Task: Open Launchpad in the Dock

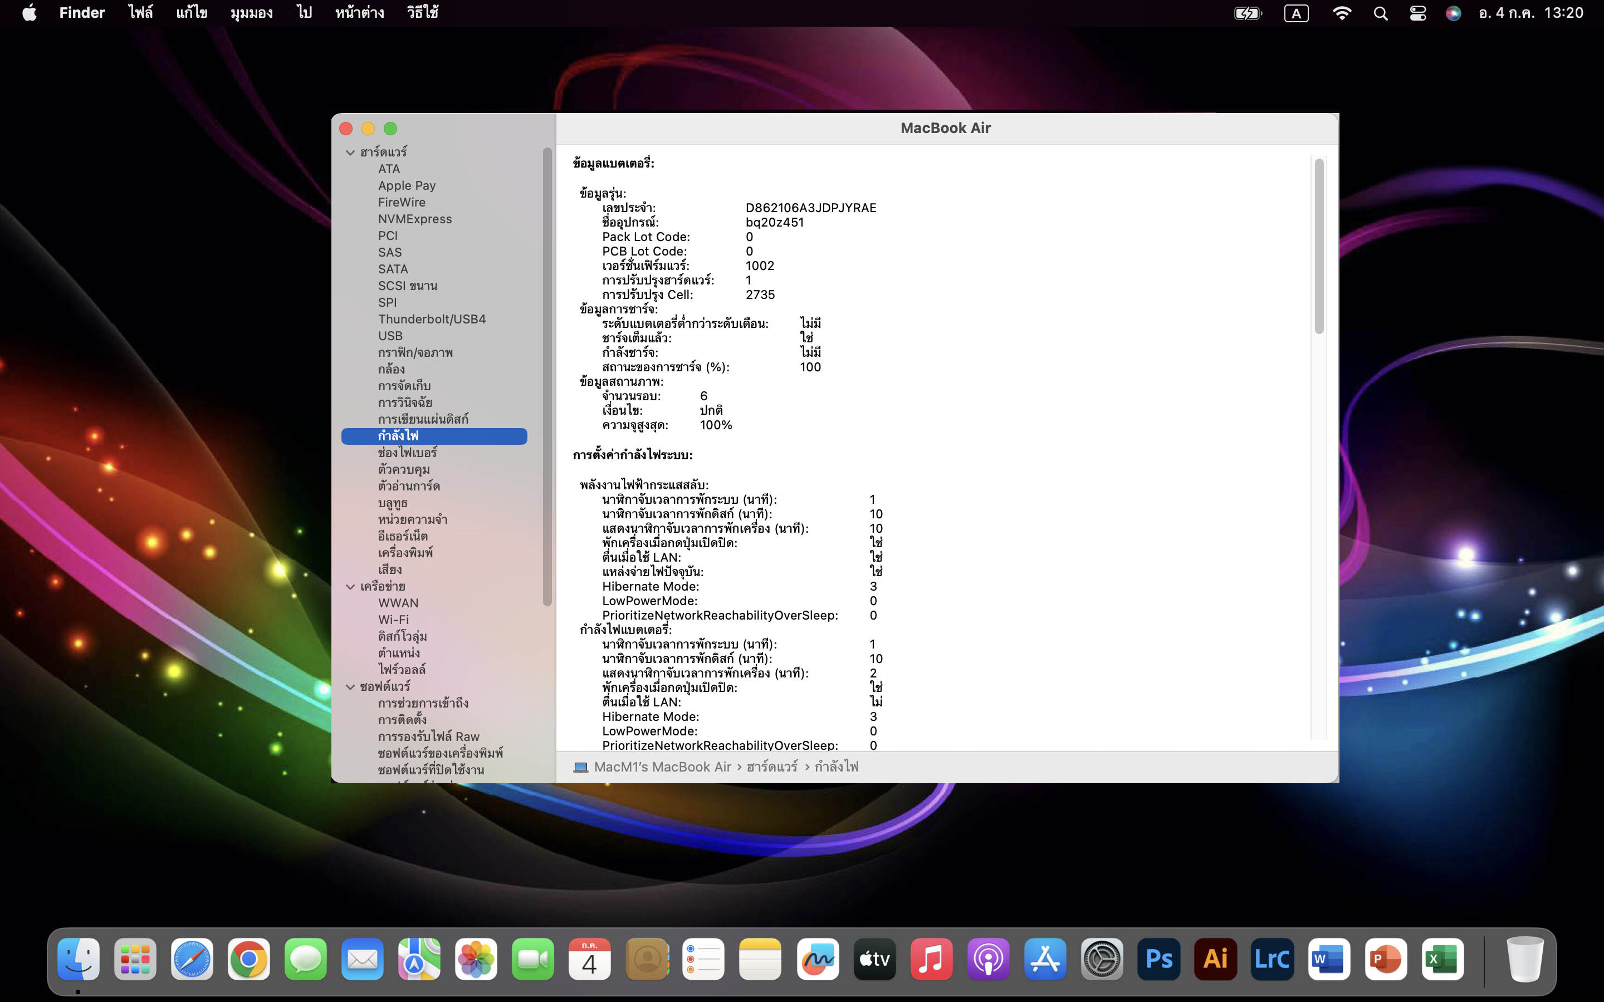Action: tap(135, 959)
